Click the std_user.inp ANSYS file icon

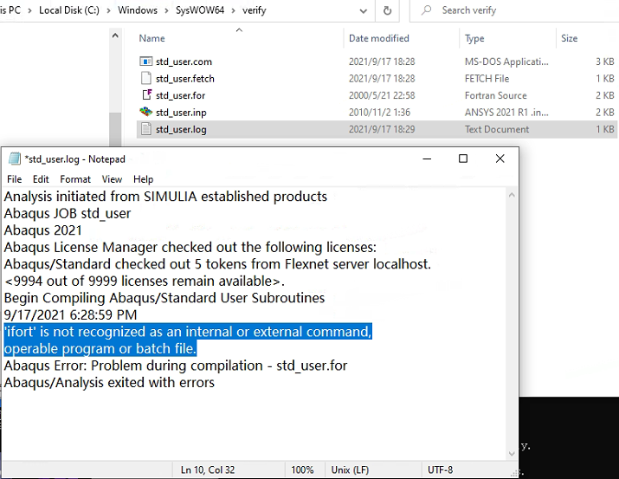[145, 112]
